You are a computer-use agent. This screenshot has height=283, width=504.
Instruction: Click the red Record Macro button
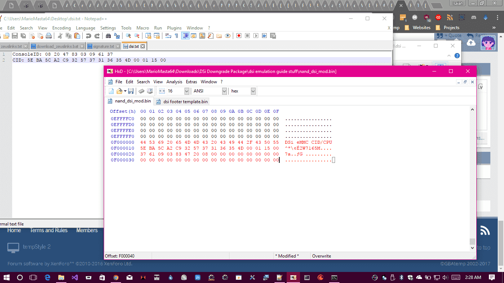point(239,36)
